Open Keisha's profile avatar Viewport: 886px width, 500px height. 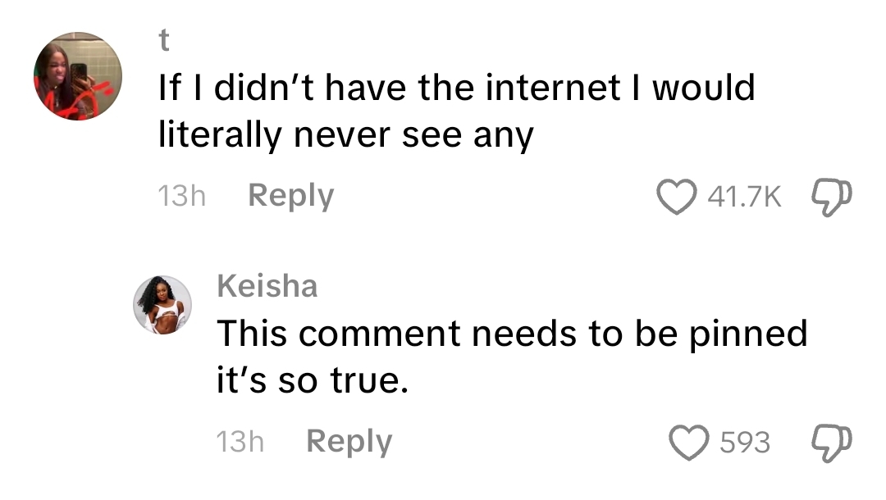pos(163,305)
